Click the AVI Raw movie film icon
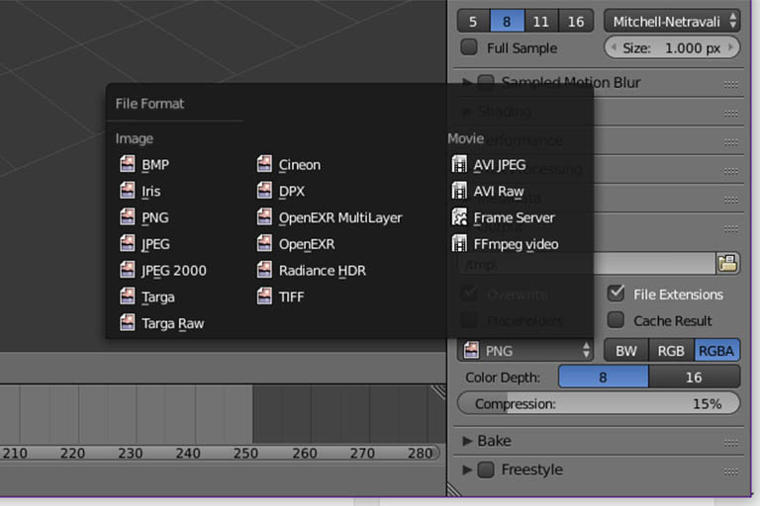The width and height of the screenshot is (760, 506). coord(459,191)
